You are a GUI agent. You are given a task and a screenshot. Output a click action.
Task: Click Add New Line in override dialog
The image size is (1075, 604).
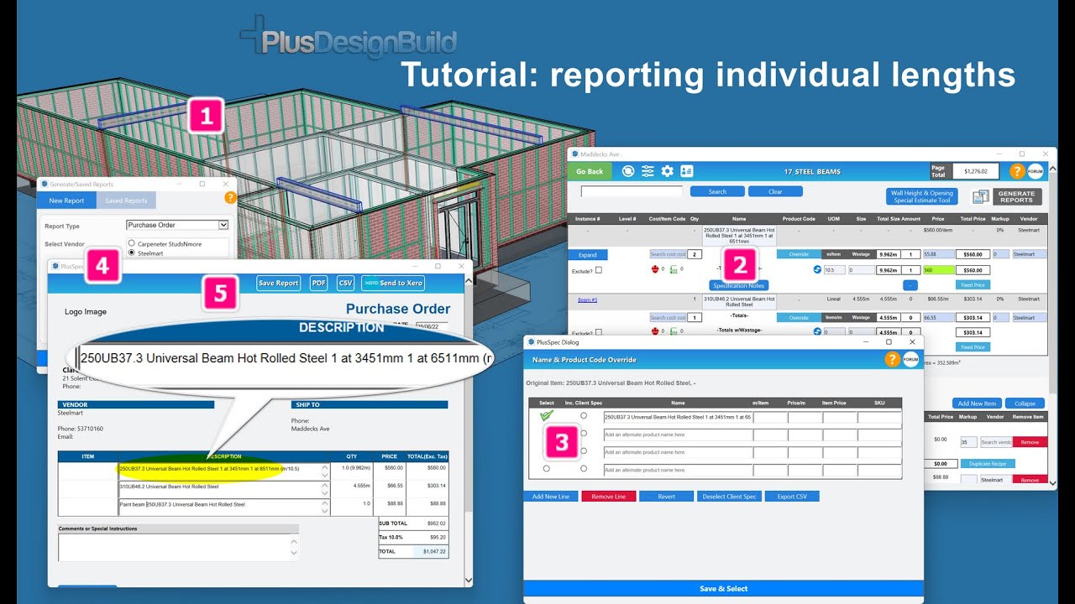550,497
